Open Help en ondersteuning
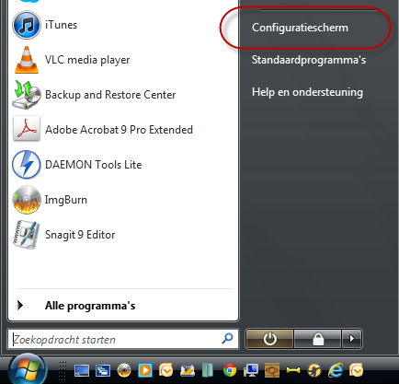Viewport: 399px width, 384px height. coord(307,92)
